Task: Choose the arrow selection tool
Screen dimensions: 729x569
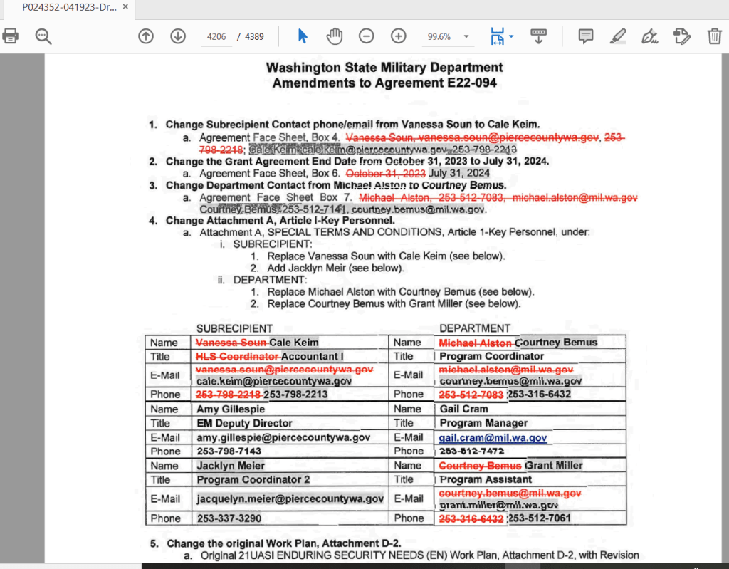Action: tap(303, 36)
